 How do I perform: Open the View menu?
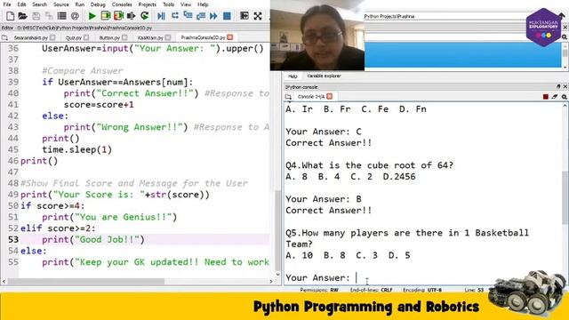point(186,4)
